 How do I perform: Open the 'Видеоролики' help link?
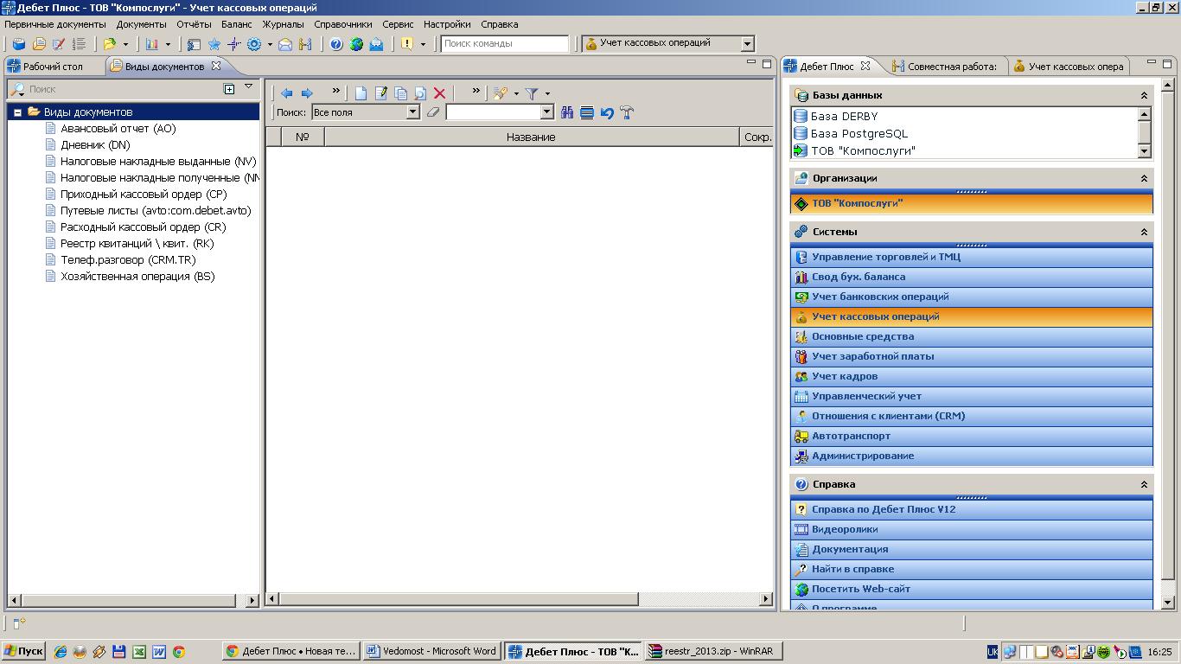pos(971,529)
